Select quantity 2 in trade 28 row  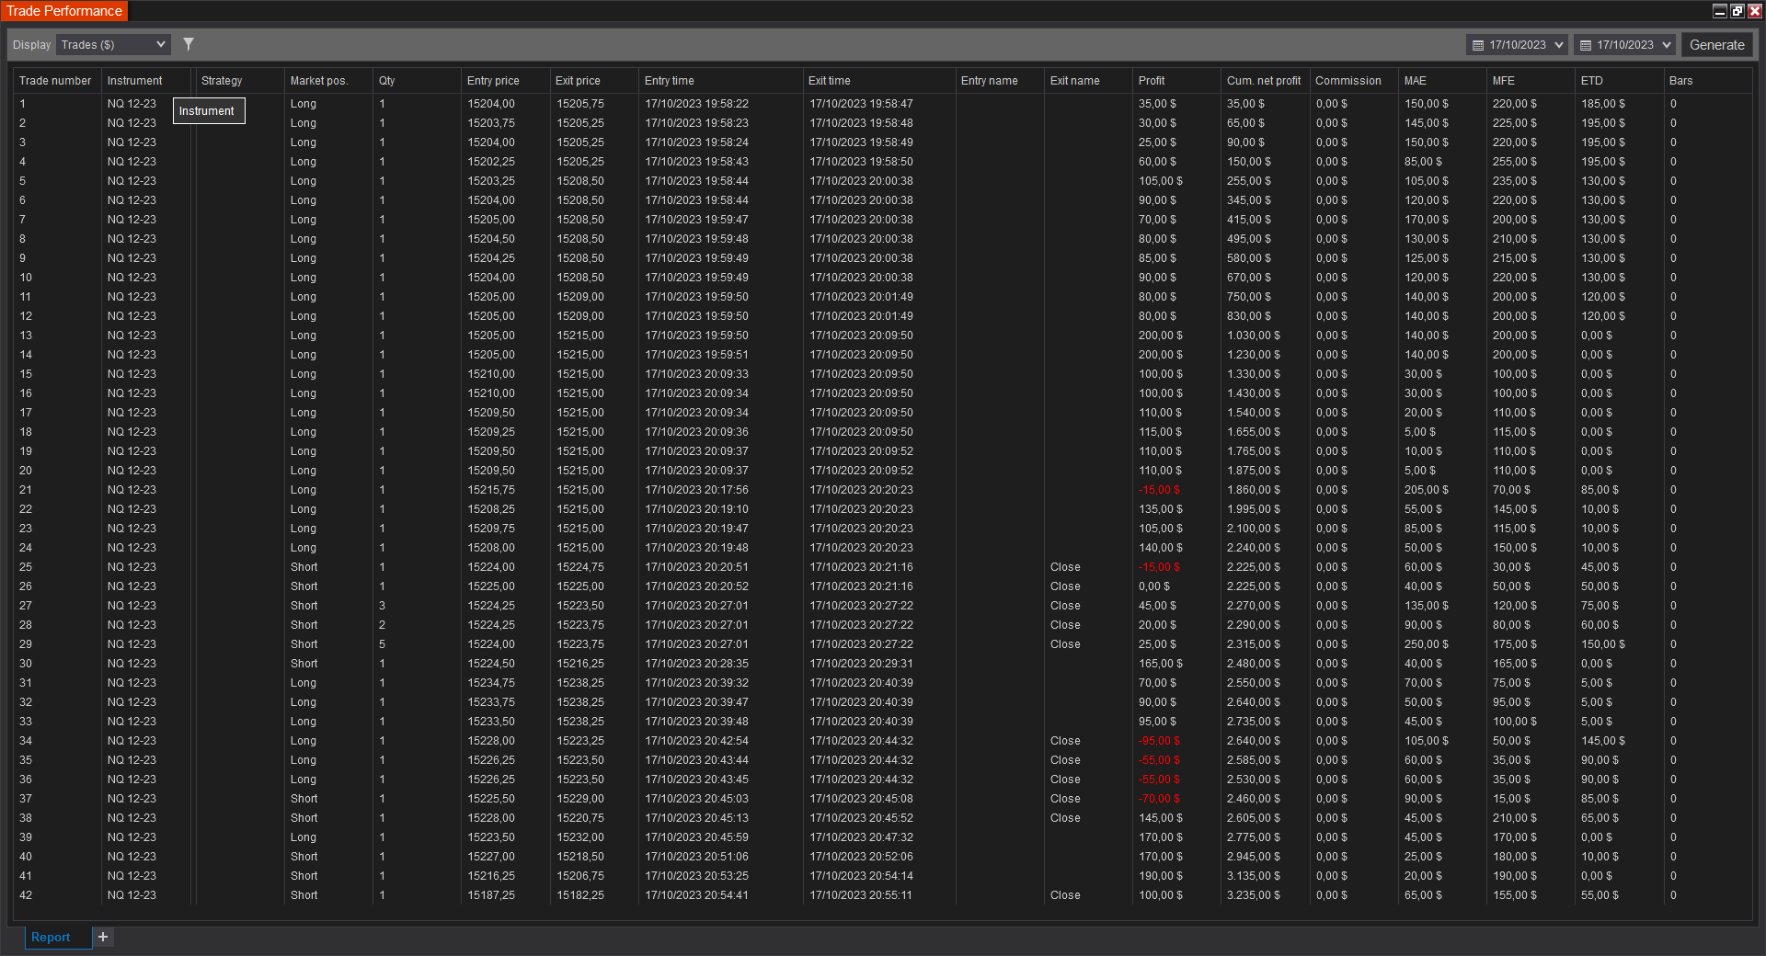pyautogui.click(x=382, y=625)
